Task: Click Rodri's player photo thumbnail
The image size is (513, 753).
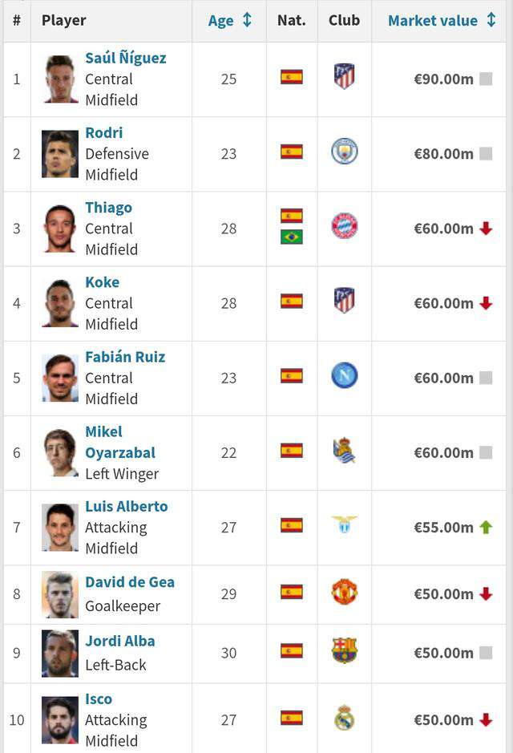Action: click(60, 154)
